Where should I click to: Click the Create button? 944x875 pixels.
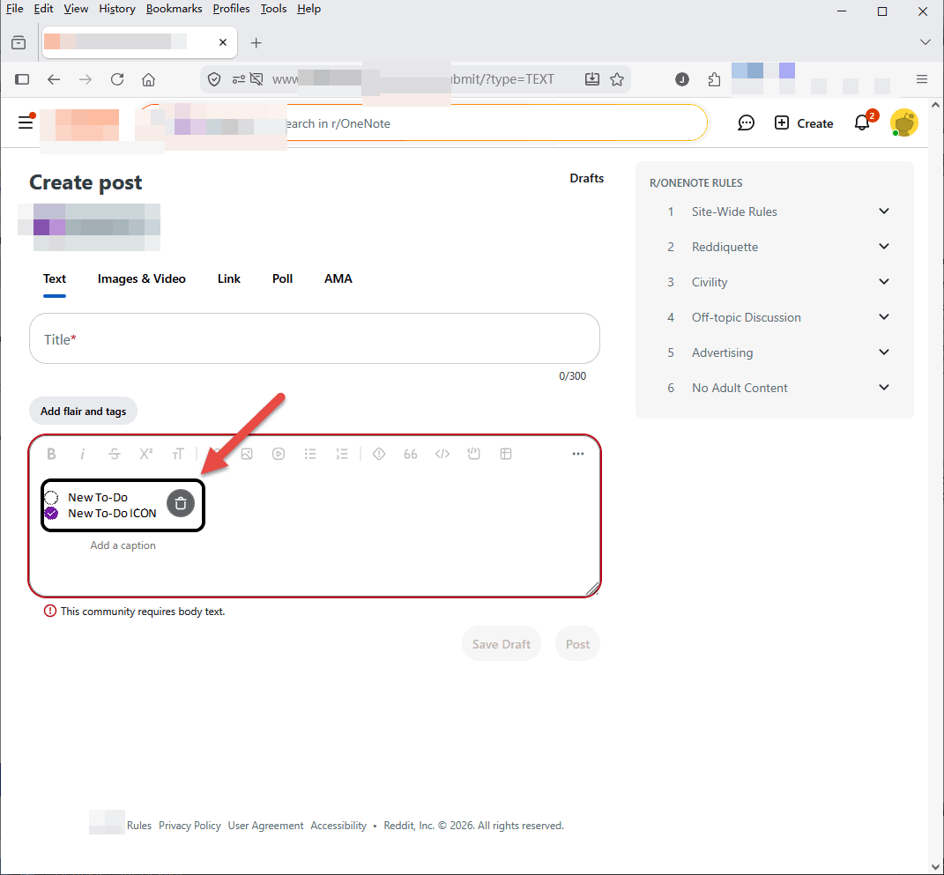point(804,123)
